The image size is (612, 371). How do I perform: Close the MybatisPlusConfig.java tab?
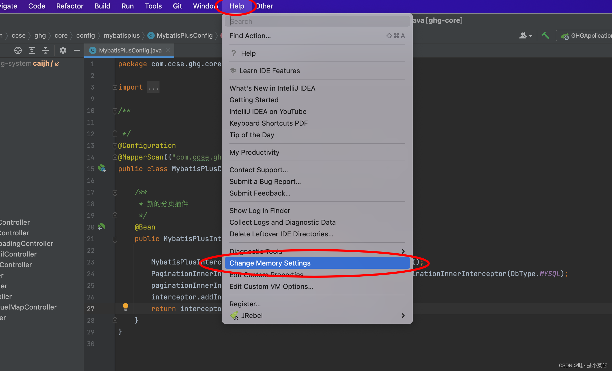(168, 50)
